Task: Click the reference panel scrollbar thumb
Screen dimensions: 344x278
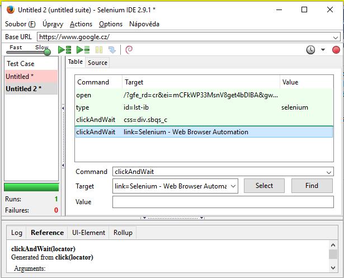Action: tap(333, 254)
